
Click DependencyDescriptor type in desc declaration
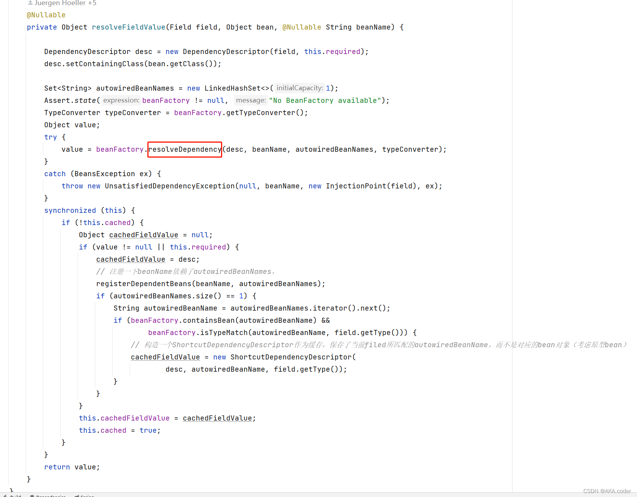pos(87,52)
